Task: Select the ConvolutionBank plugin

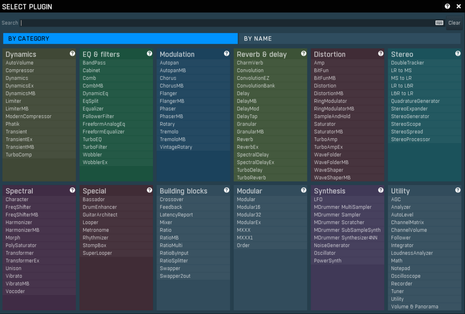Action: (x=271, y=86)
